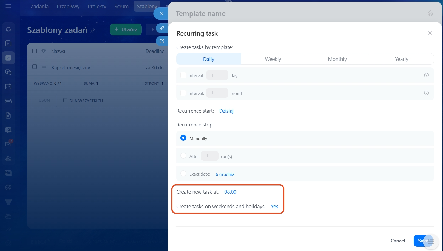Click the help icon beside day interval

(426, 75)
